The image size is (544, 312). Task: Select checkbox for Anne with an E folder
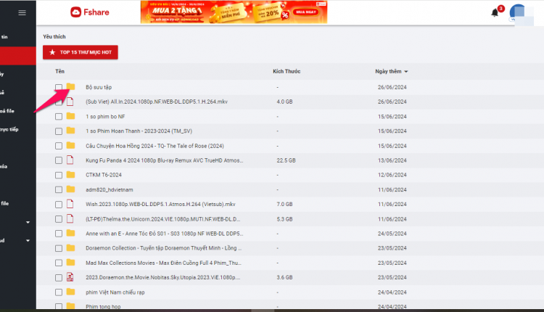pyautogui.click(x=59, y=234)
